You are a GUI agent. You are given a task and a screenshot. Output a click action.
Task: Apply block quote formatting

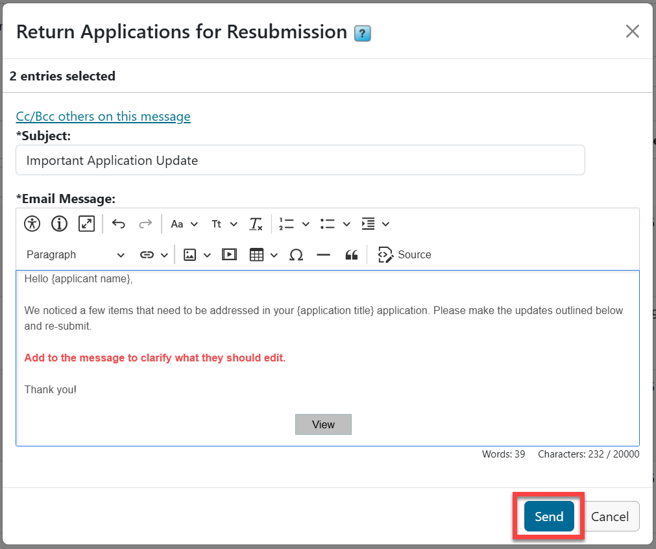(352, 255)
